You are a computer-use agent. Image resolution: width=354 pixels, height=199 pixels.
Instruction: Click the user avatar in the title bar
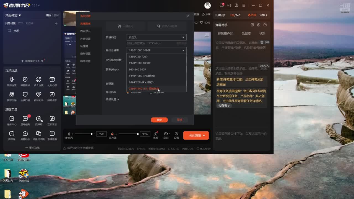(x=207, y=5)
